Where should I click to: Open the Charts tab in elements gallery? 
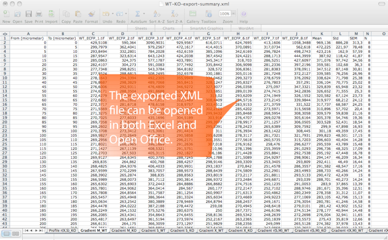coord(168,28)
